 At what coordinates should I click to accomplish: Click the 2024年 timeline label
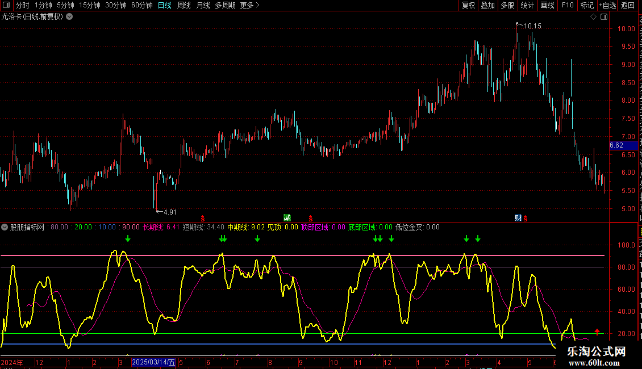tap(12, 362)
